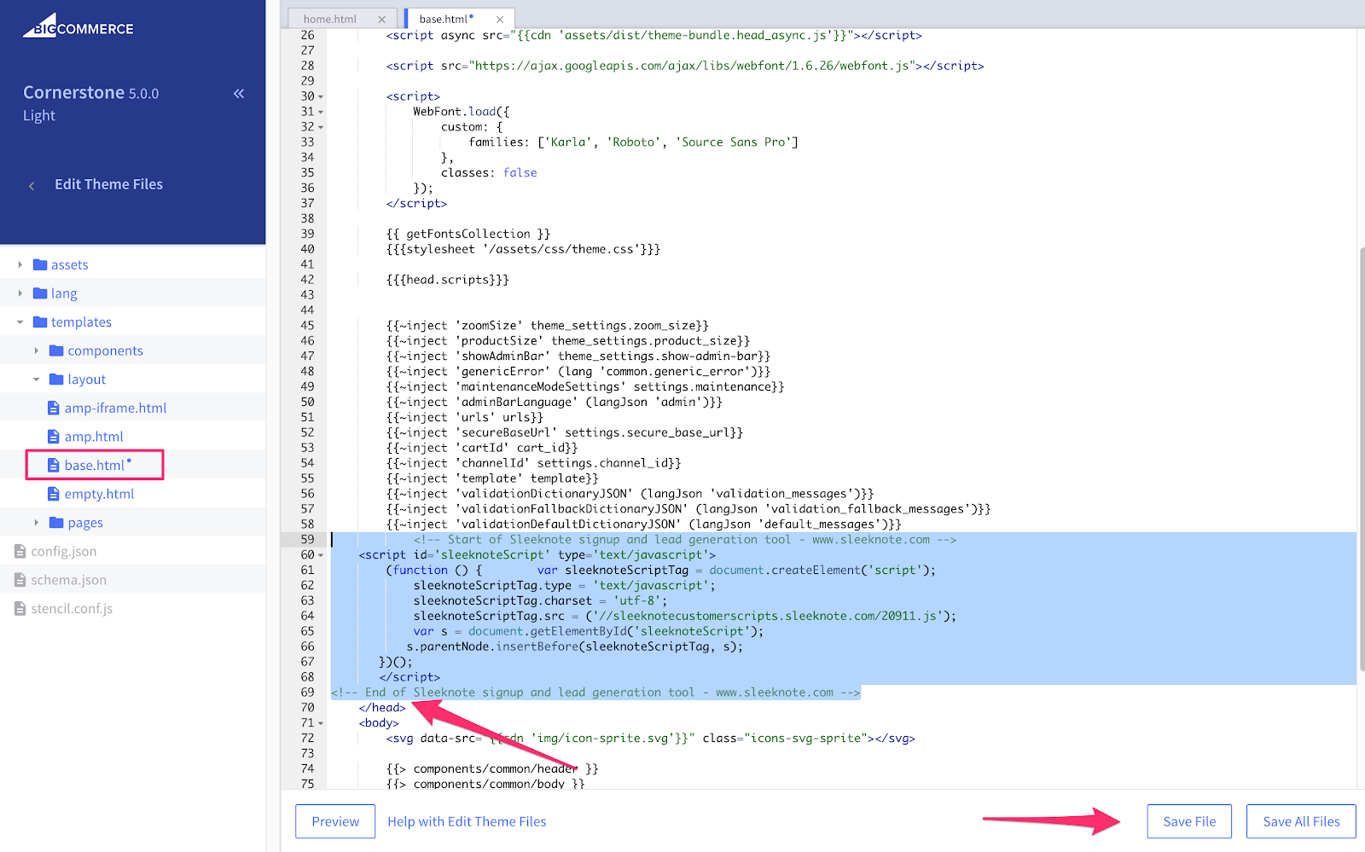Expand the assets folder arrow

coord(20,264)
